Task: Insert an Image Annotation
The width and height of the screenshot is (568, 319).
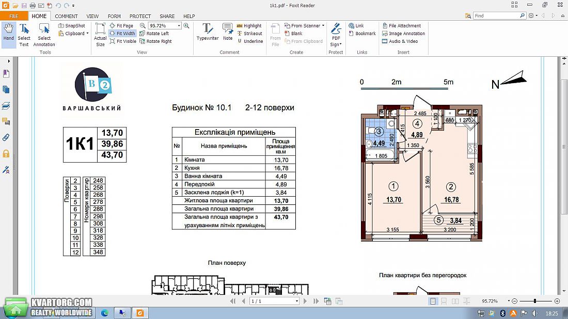Action: point(404,34)
